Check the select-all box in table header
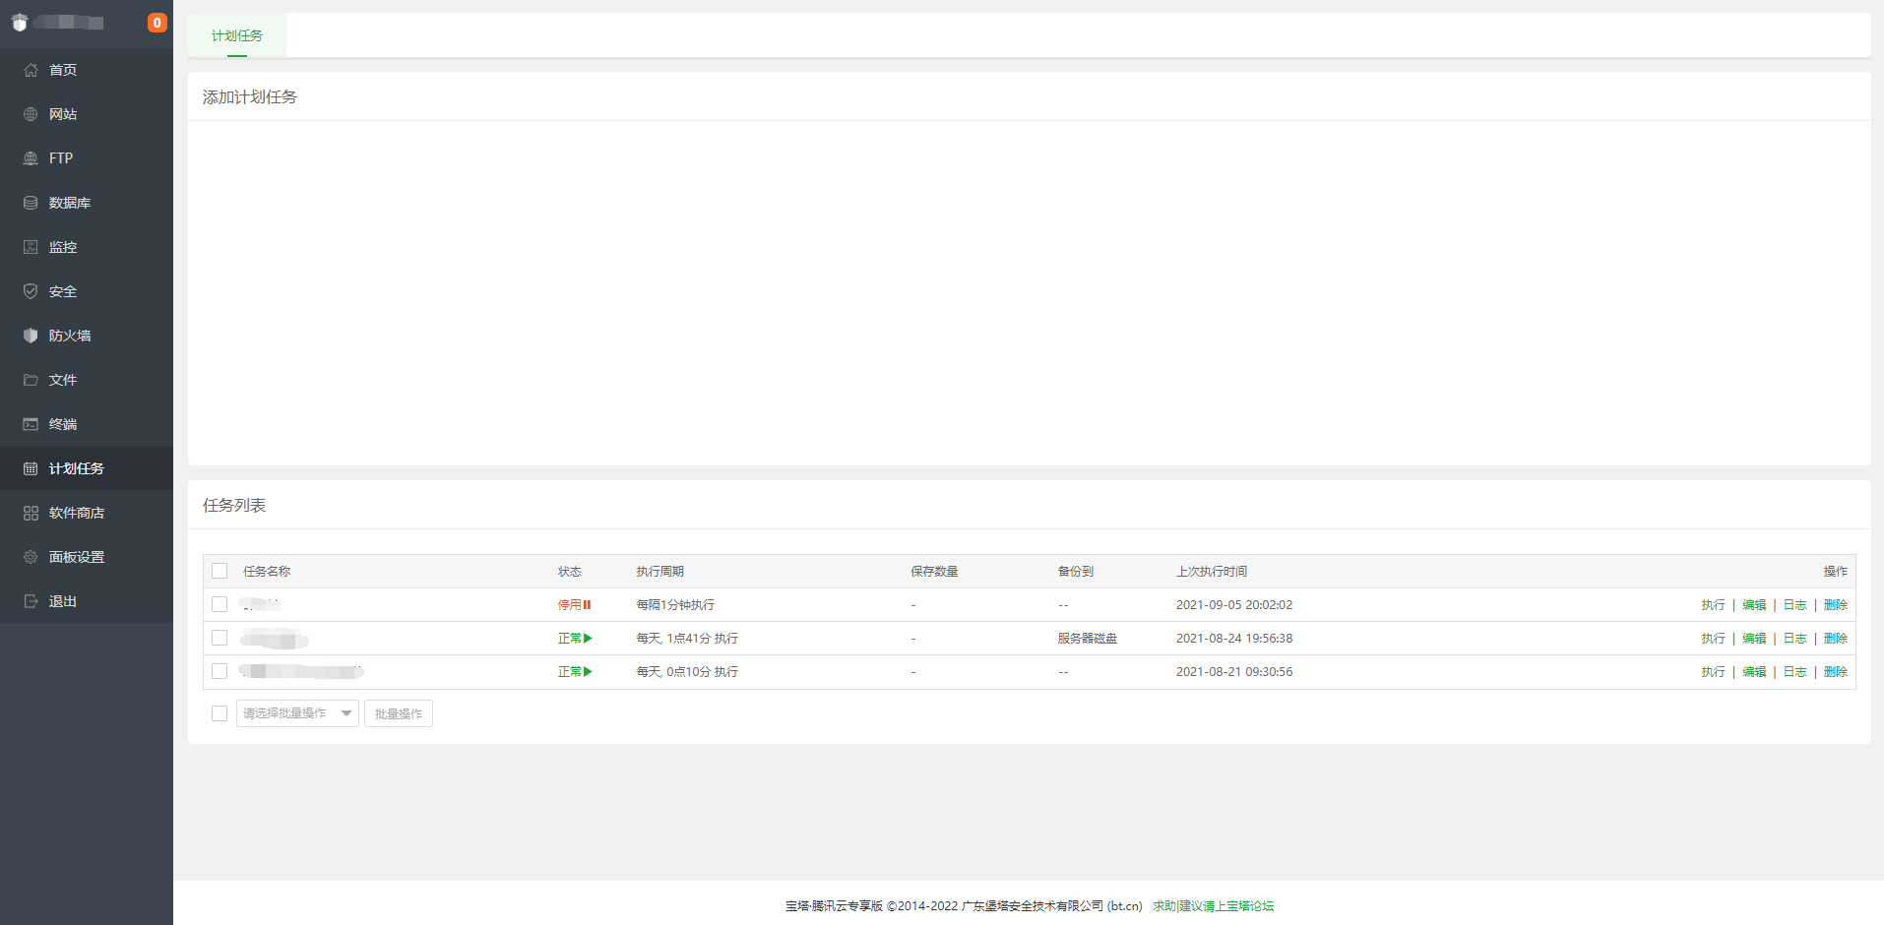 220,571
